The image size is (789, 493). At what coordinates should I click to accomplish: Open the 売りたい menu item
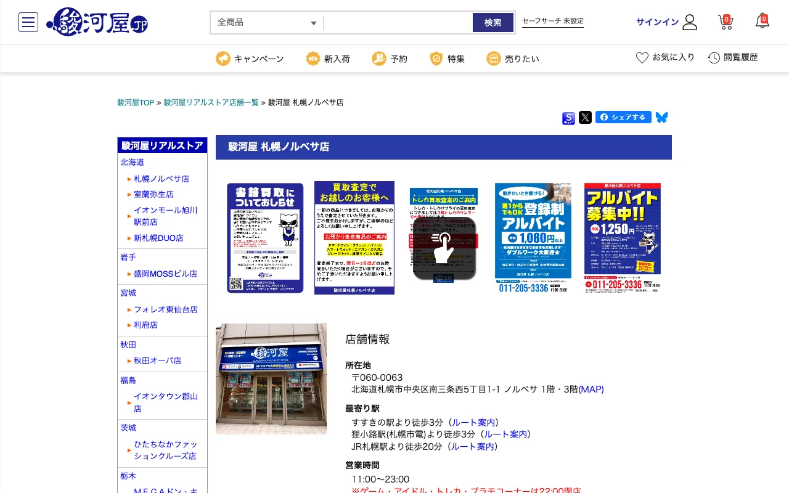pos(522,59)
